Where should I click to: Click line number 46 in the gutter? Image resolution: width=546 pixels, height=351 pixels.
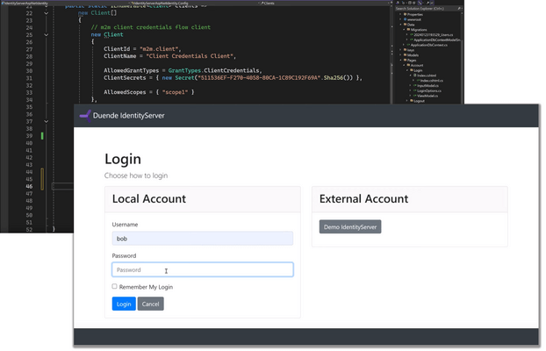(29, 186)
